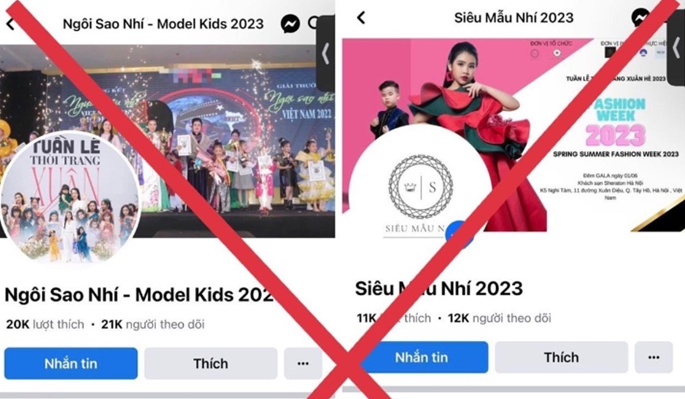Tap search icon on left page header
Viewport: 685px width, 399px height.
click(312, 23)
